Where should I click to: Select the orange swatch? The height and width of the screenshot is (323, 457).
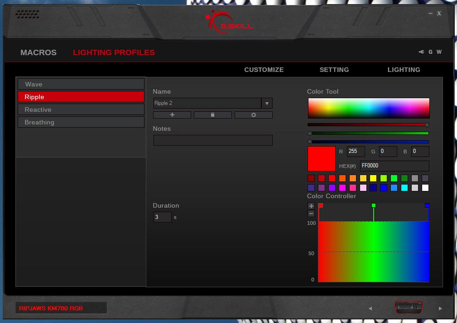(342, 178)
